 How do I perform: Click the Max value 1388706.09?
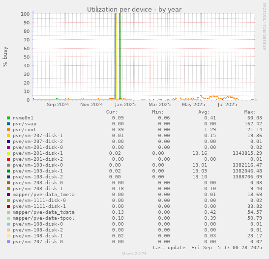[x=247, y=177]
